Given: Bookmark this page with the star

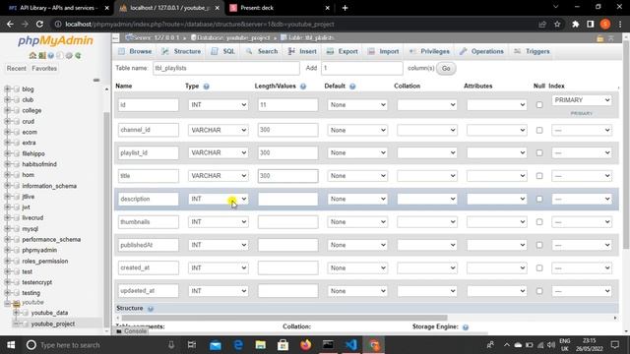Looking at the screenshot, I should pyautogui.click(x=557, y=24).
